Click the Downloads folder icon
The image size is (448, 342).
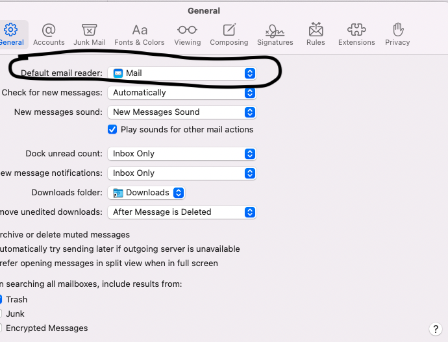118,193
